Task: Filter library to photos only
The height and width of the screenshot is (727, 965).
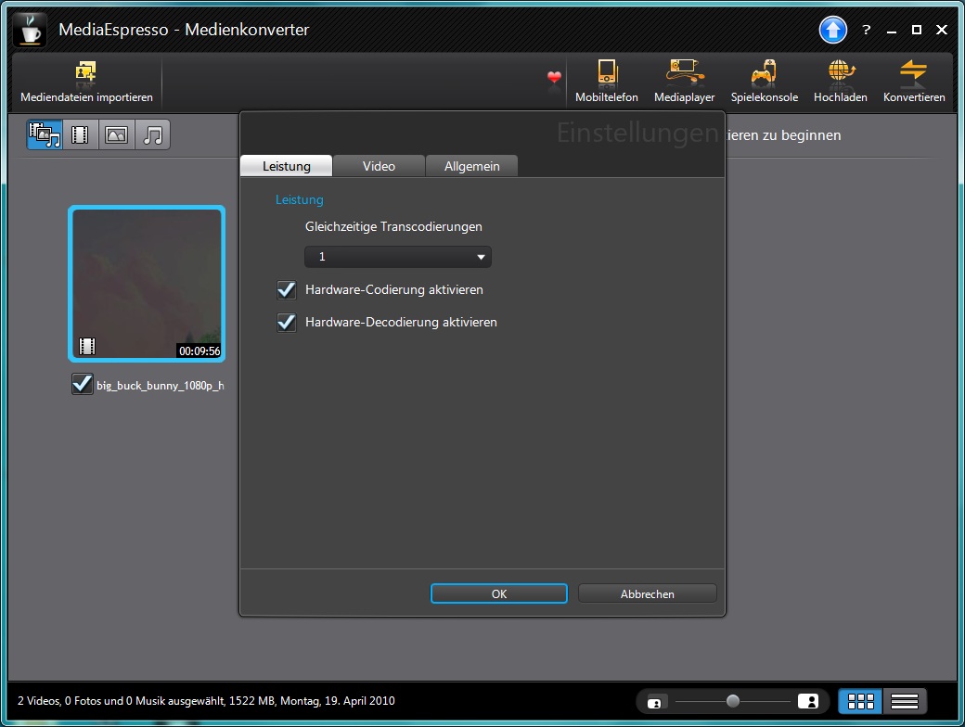Action: (x=116, y=134)
